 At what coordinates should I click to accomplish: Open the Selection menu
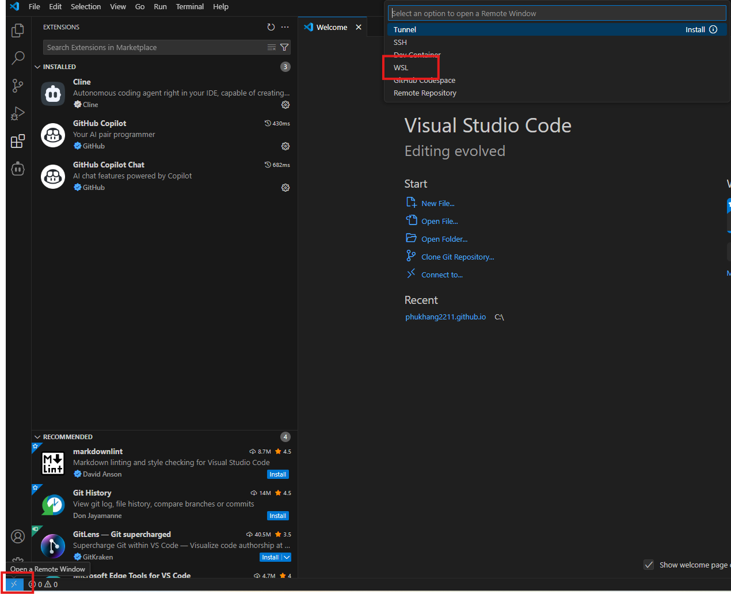click(x=86, y=6)
